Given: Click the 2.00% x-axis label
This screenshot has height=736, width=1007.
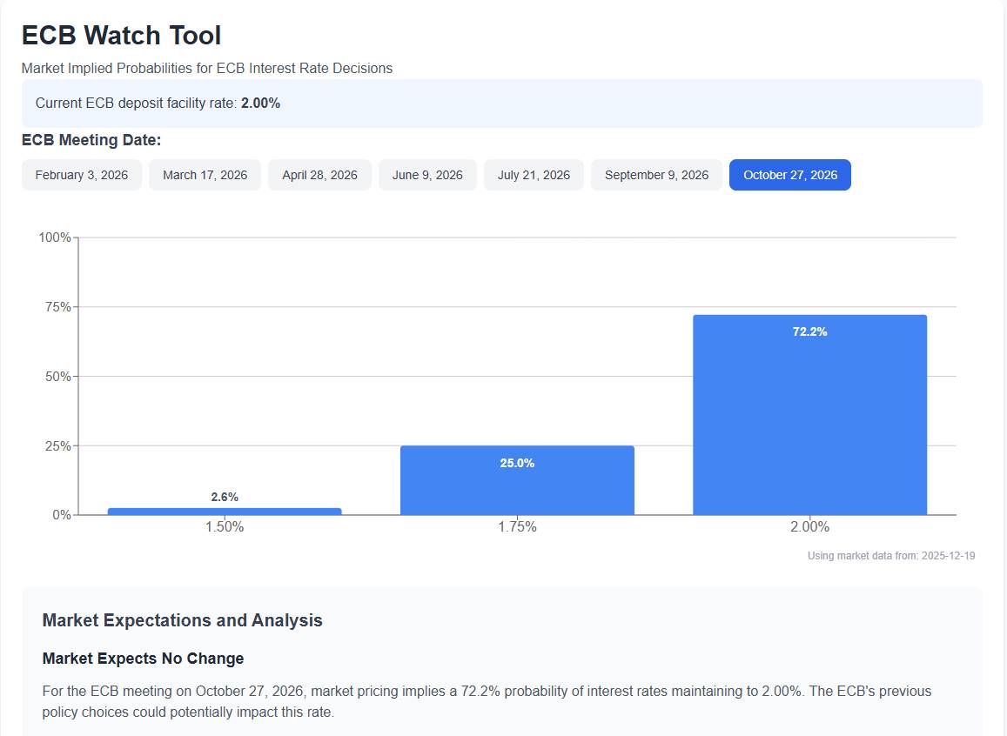Looking at the screenshot, I should tap(809, 527).
